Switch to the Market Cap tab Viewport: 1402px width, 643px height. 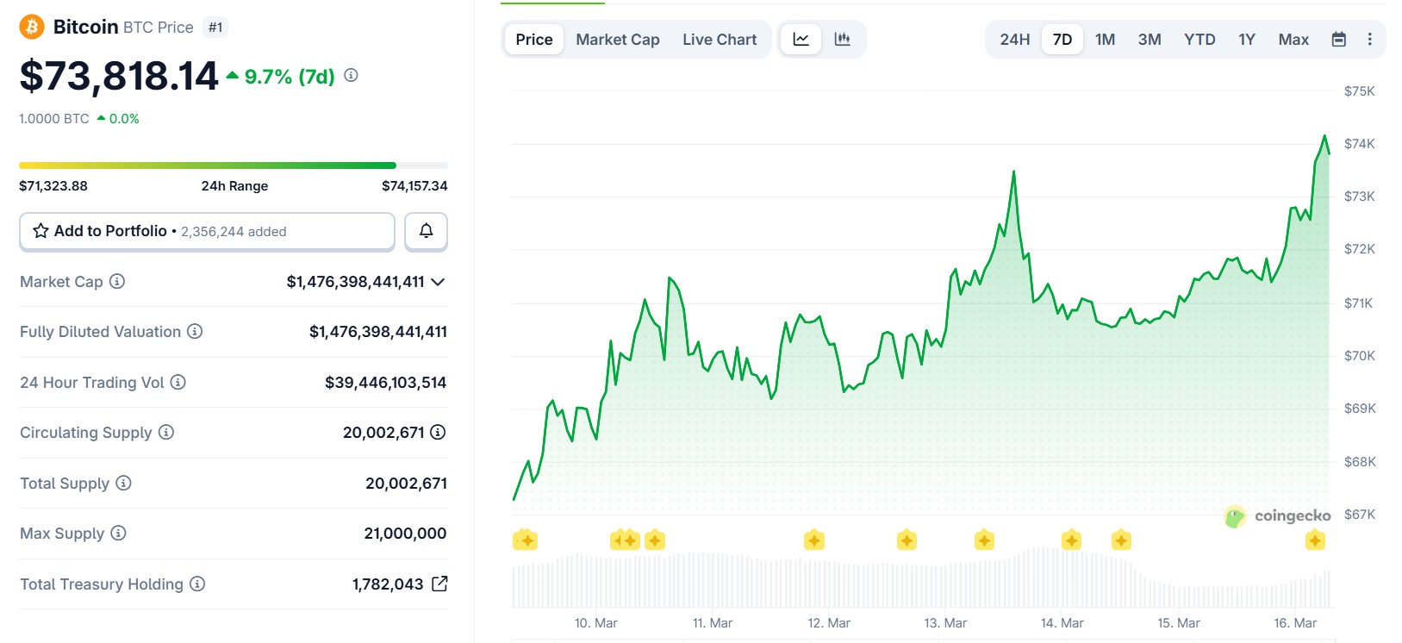pyautogui.click(x=617, y=40)
